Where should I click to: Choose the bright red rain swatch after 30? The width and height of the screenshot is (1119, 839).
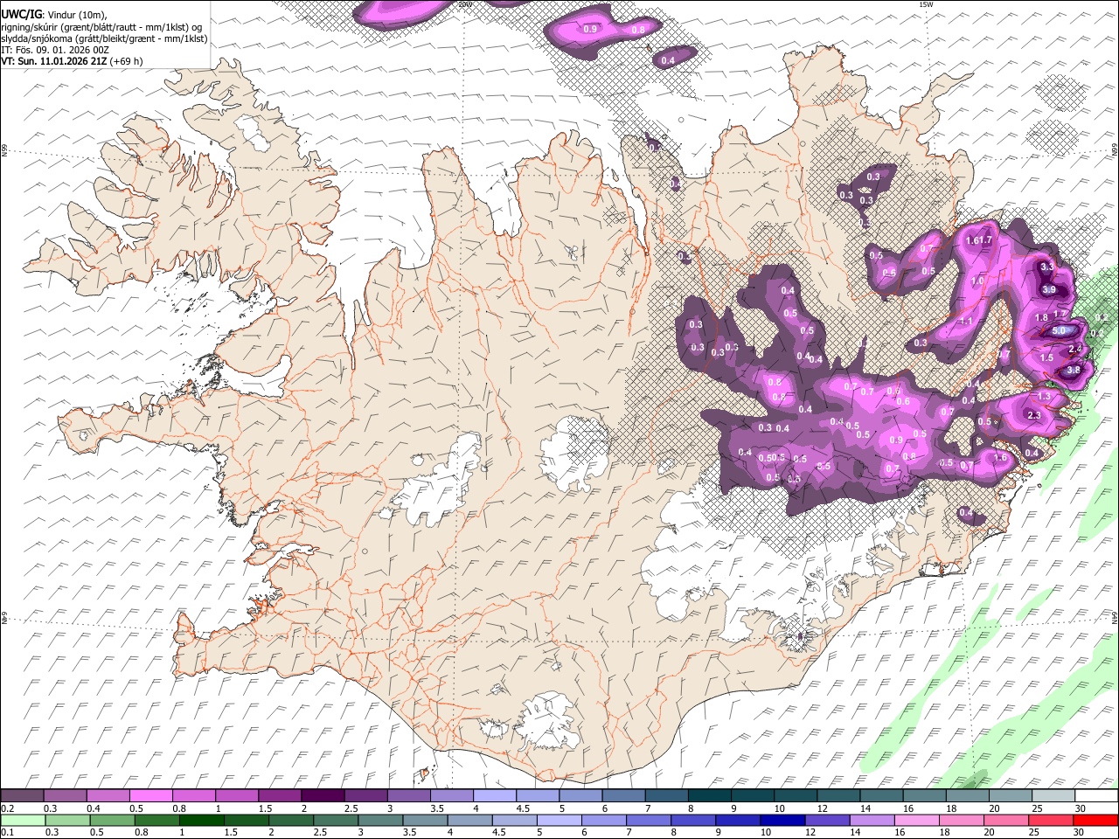click(1095, 821)
